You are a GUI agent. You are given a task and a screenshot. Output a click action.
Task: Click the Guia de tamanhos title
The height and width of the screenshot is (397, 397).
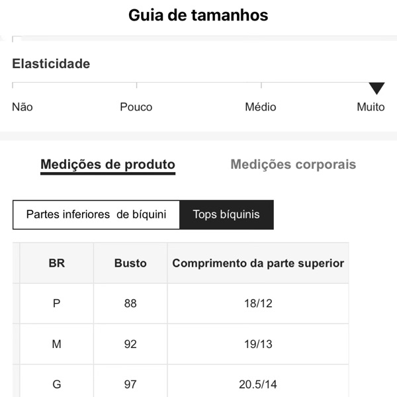198,15
